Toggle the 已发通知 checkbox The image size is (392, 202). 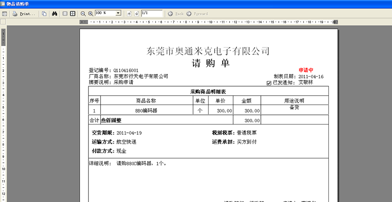pyautogui.click(x=269, y=83)
